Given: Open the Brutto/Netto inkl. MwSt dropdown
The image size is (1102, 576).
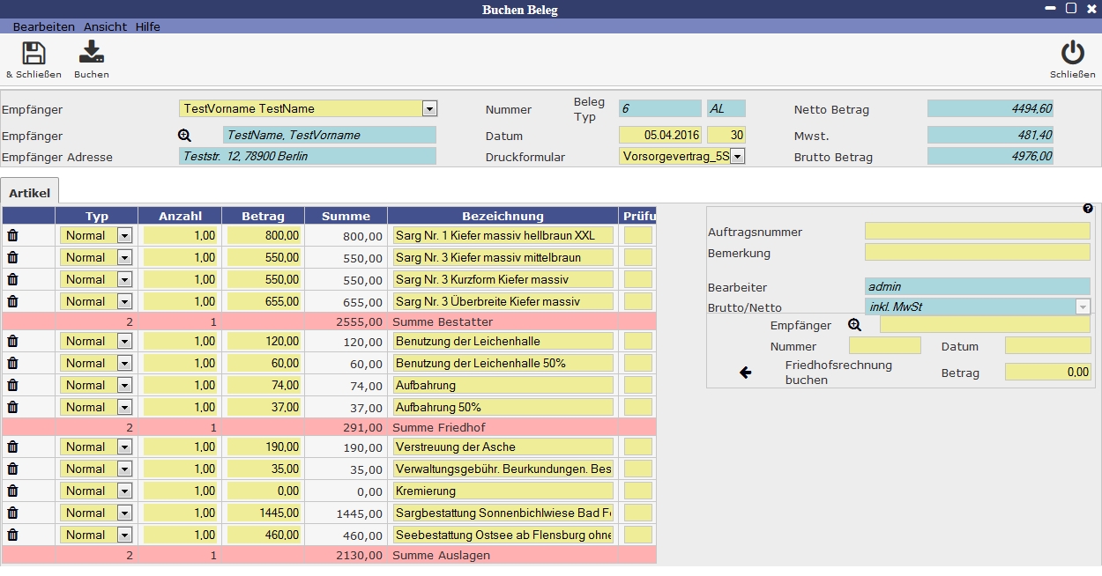Looking at the screenshot, I should click(1082, 307).
